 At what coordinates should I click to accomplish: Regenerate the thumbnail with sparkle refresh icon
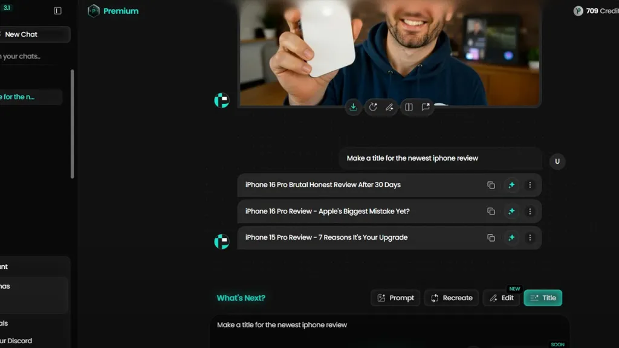[373, 107]
